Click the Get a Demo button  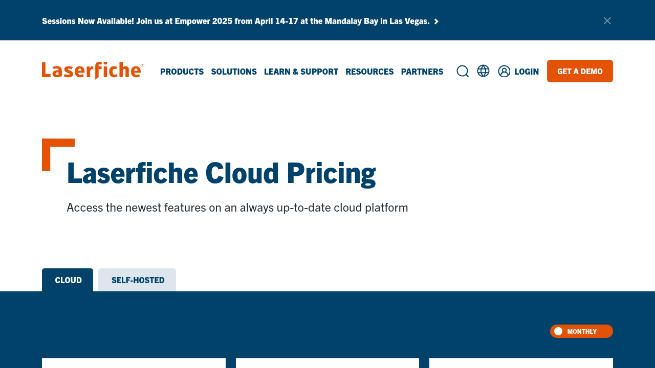[580, 71]
